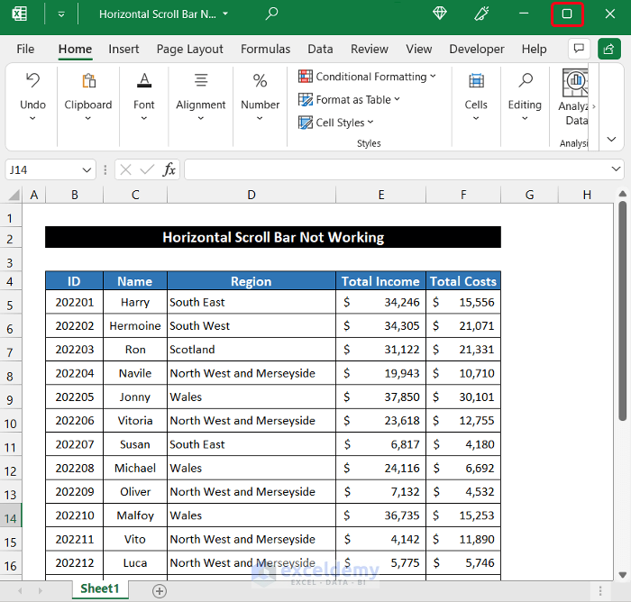Click the formula bar input field
The width and height of the screenshot is (631, 602).
point(397,169)
